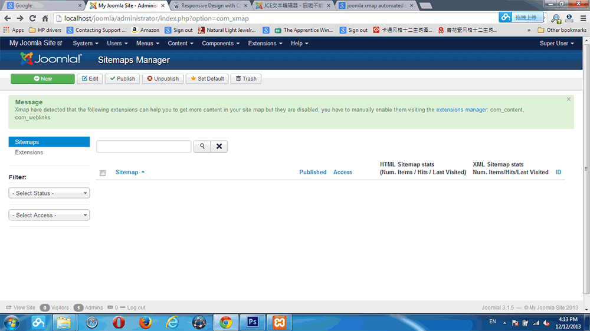Expand the hidden bookmarks chevron
The image size is (590, 331).
pyautogui.click(x=529, y=30)
